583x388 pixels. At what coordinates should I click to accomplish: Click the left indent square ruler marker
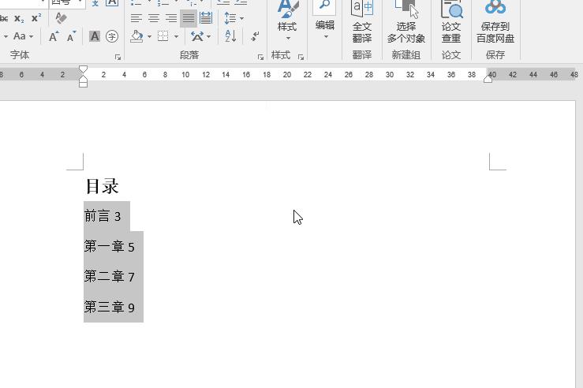point(84,84)
